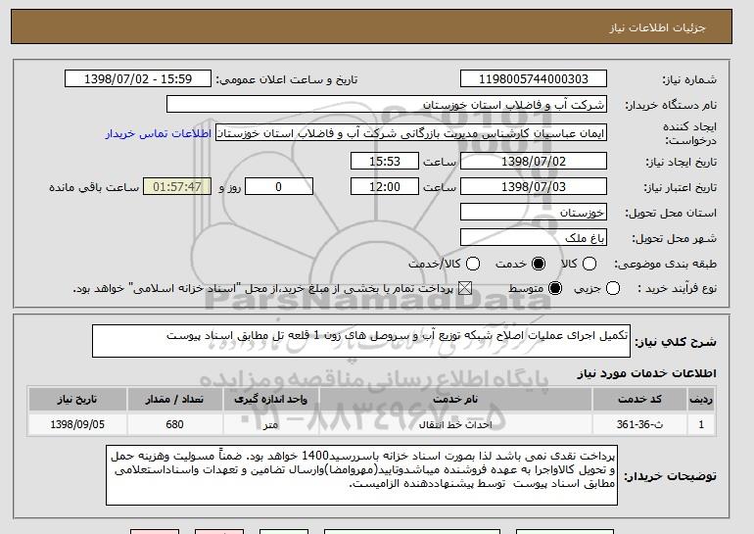Click creation date field 1398/07/02
The width and height of the screenshot is (754, 534).
click(x=534, y=161)
